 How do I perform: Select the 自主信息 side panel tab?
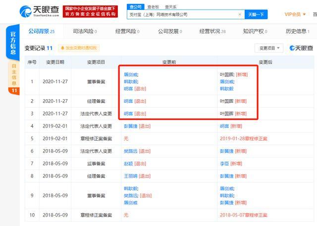point(13,74)
